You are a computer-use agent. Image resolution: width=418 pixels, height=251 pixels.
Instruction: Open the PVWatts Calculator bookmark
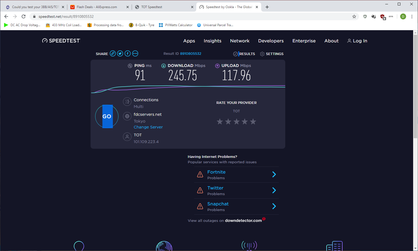point(176,25)
